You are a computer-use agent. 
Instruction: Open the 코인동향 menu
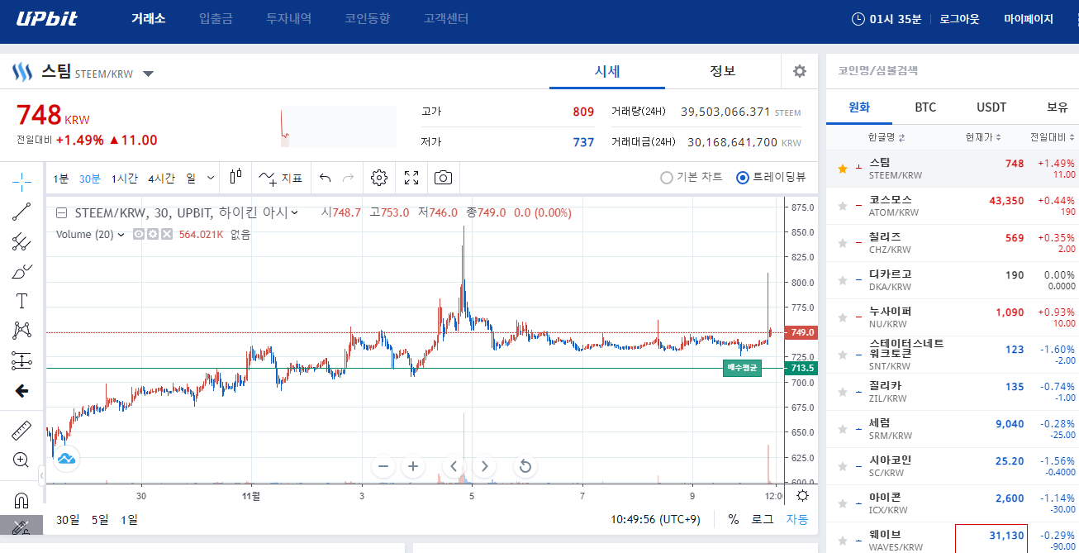pos(368,18)
